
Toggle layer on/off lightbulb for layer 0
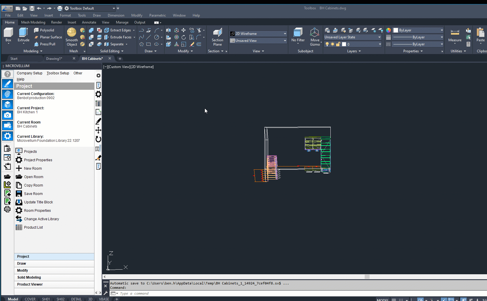(327, 44)
